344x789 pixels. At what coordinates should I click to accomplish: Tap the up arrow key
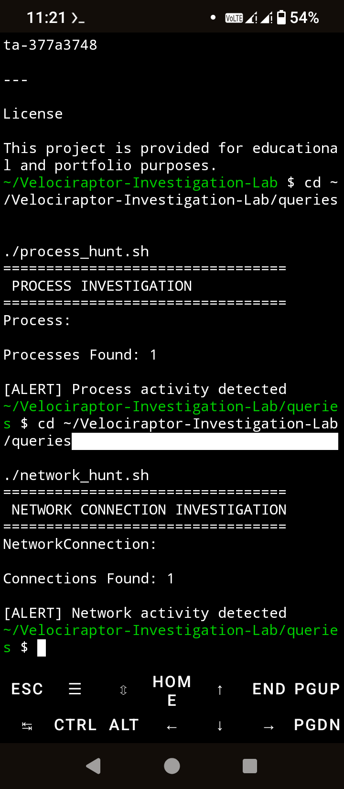pos(220,689)
